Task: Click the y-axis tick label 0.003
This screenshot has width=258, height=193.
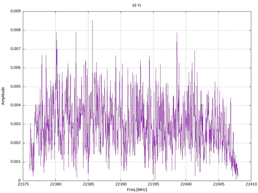Action: pyautogui.click(x=16, y=124)
